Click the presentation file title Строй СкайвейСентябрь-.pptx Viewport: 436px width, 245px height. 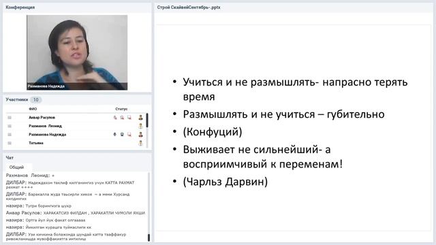click(189, 7)
